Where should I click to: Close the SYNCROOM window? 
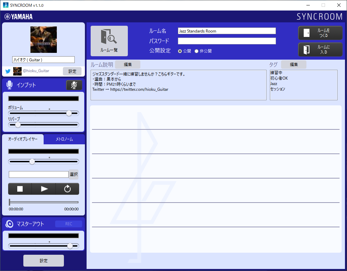(x=339, y=5)
